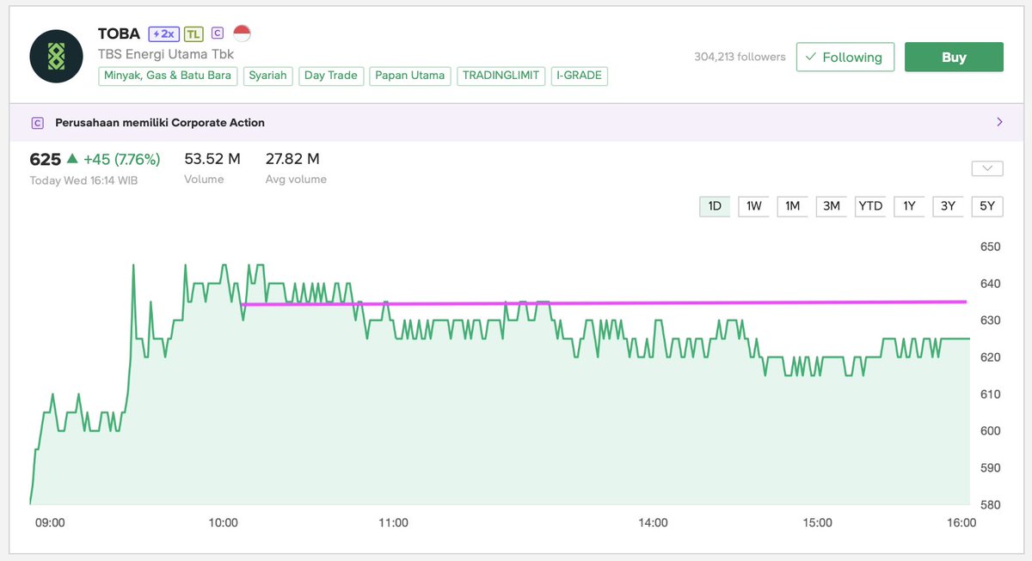Open the I-GRADE tag
The width and height of the screenshot is (1032, 561).
click(x=580, y=76)
